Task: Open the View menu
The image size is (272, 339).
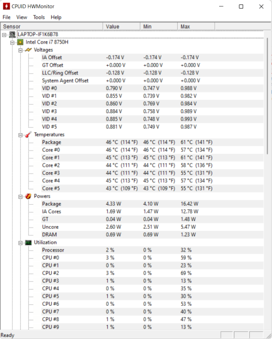Action: (22, 17)
